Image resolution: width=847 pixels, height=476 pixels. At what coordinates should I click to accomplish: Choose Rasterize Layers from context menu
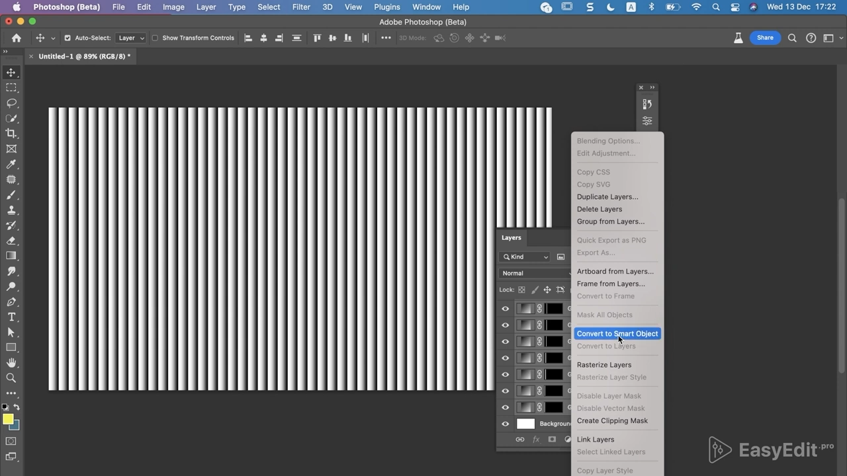[x=603, y=365]
